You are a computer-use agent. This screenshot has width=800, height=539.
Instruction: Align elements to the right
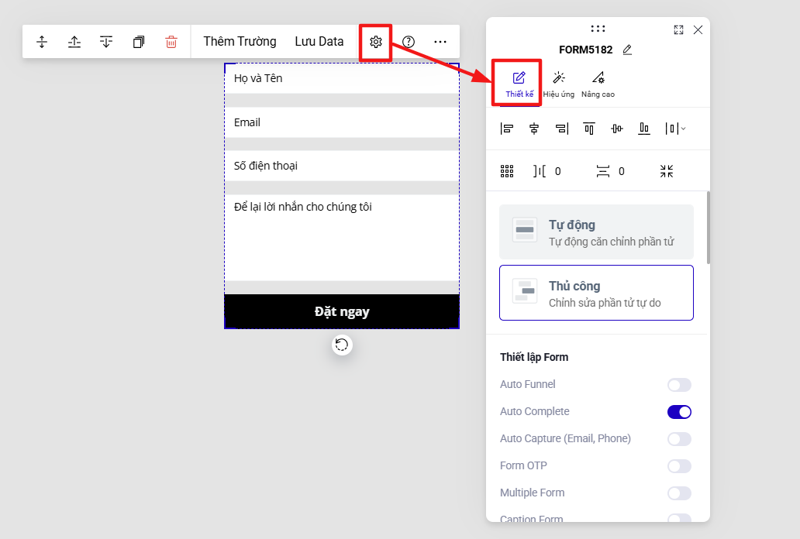coord(562,129)
